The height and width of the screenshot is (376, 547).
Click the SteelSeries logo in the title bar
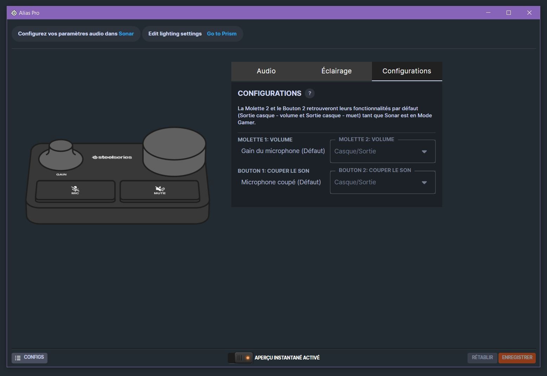(14, 13)
